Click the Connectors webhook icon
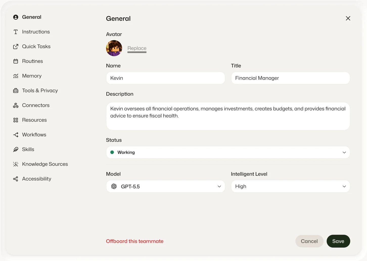The image size is (367, 261). [16, 105]
